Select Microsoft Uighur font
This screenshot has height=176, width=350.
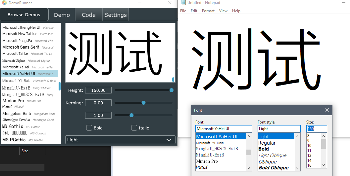(x=30, y=60)
